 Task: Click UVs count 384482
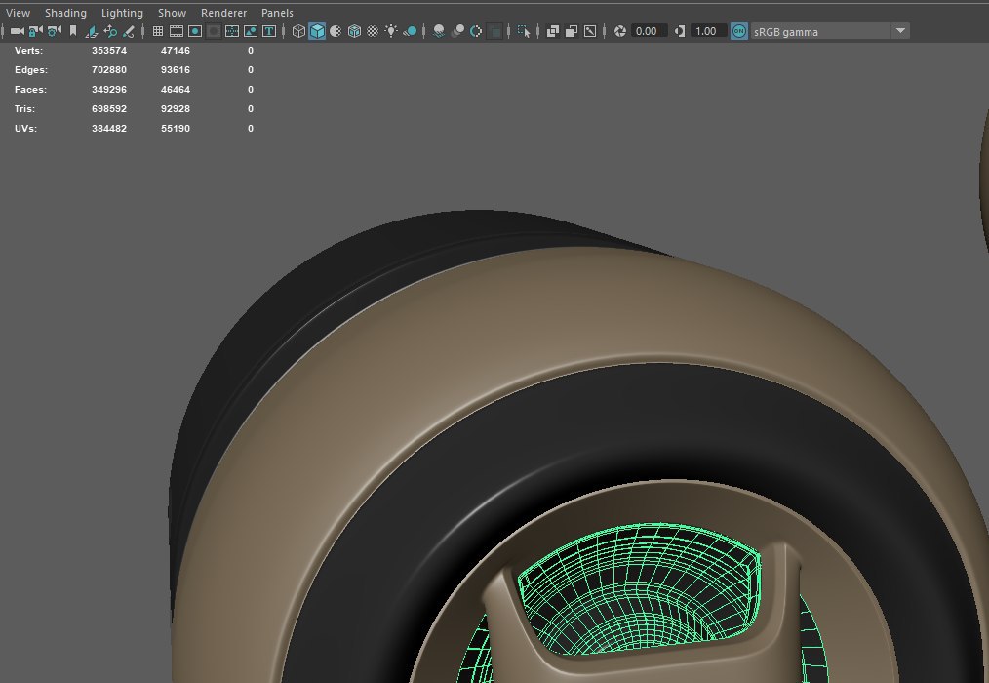coord(109,129)
